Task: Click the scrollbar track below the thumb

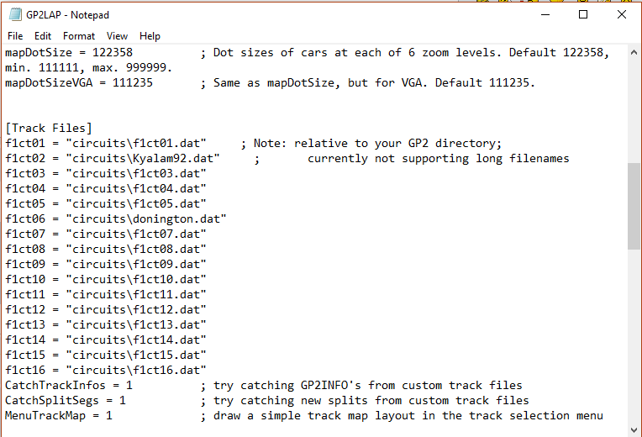Action: point(634,336)
